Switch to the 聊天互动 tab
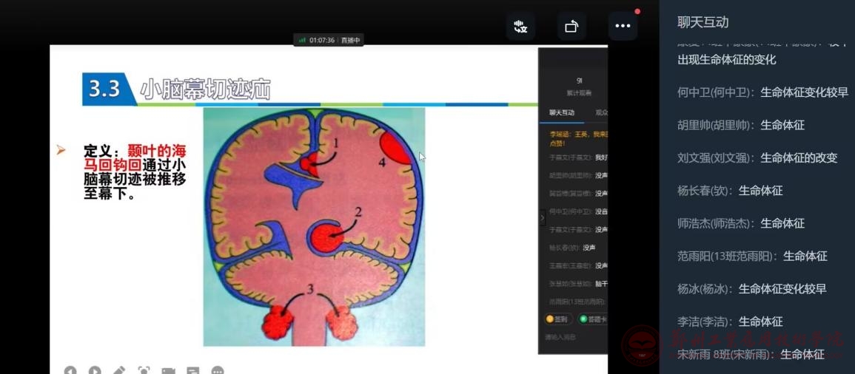855x374 pixels. (561, 113)
